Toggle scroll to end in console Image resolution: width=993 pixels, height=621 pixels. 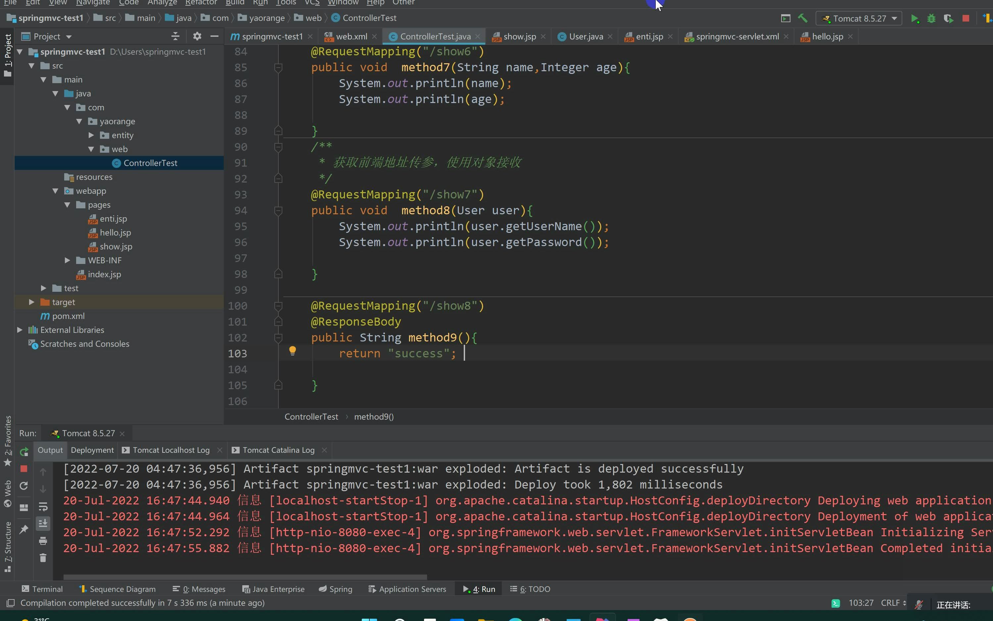click(x=43, y=523)
